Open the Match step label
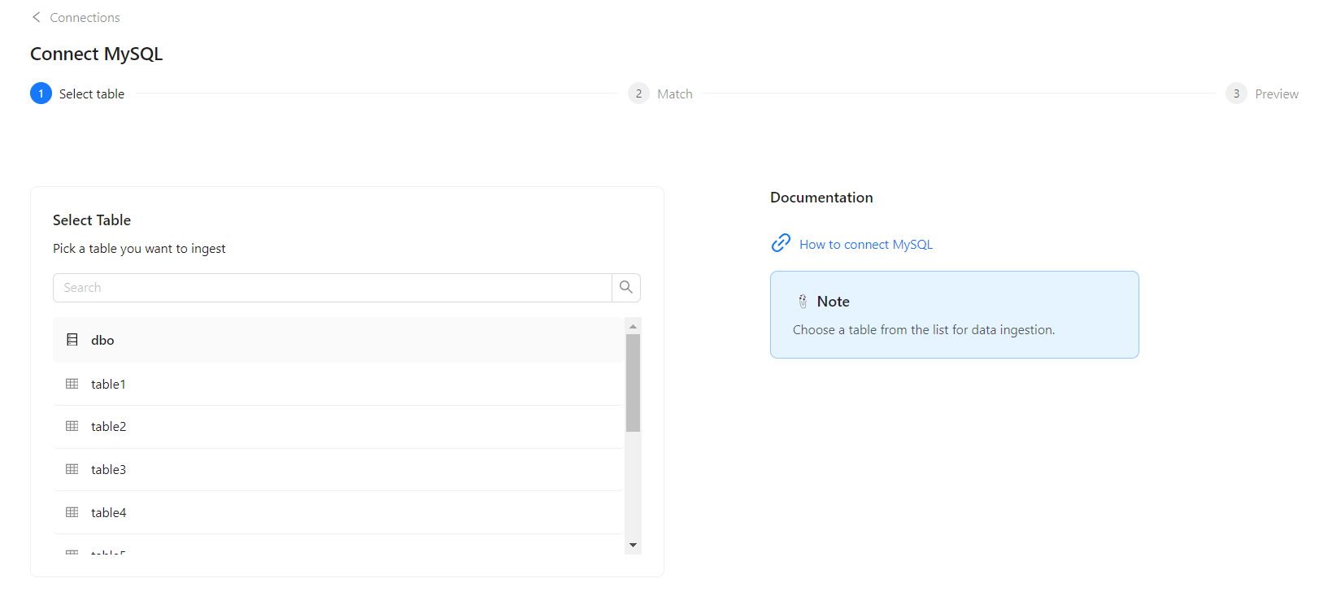 point(675,94)
